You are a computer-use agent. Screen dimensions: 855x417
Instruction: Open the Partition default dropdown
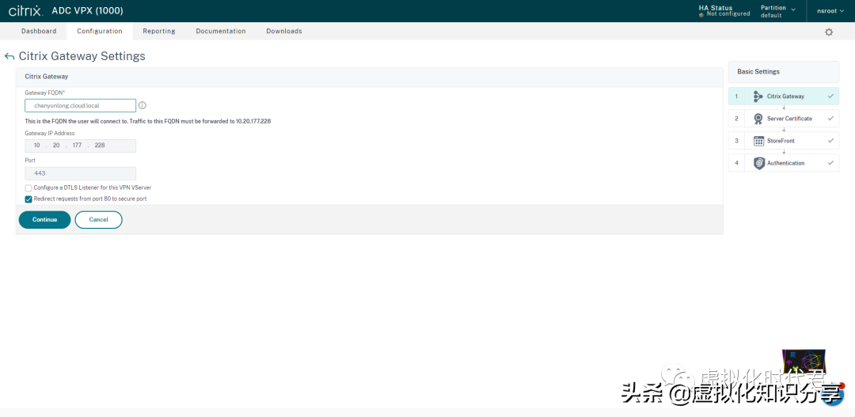(x=778, y=11)
